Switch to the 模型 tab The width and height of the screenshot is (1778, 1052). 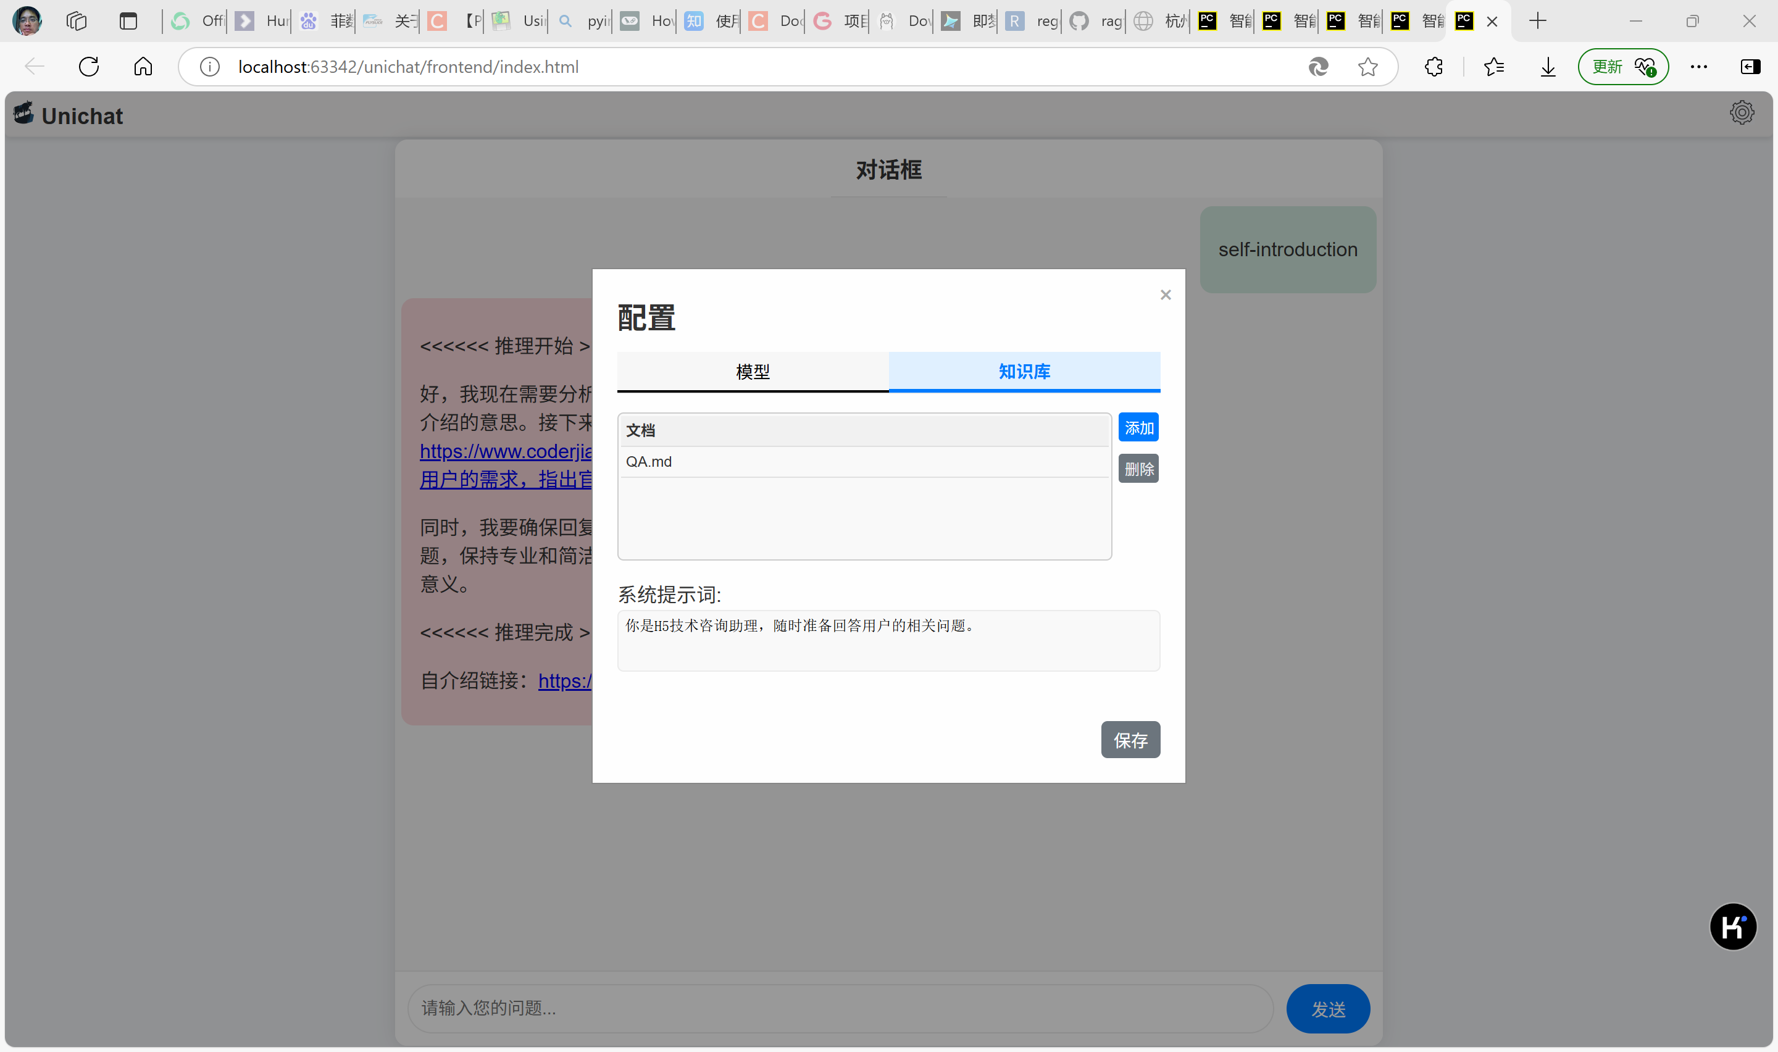pos(752,371)
